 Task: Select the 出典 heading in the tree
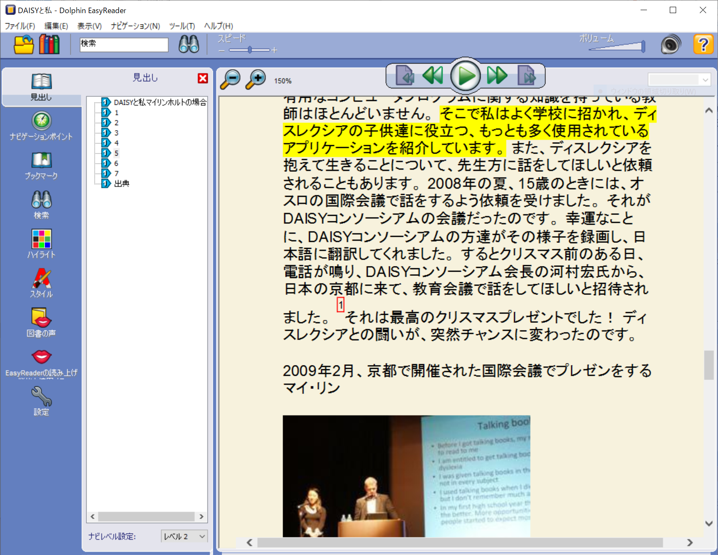(x=122, y=184)
